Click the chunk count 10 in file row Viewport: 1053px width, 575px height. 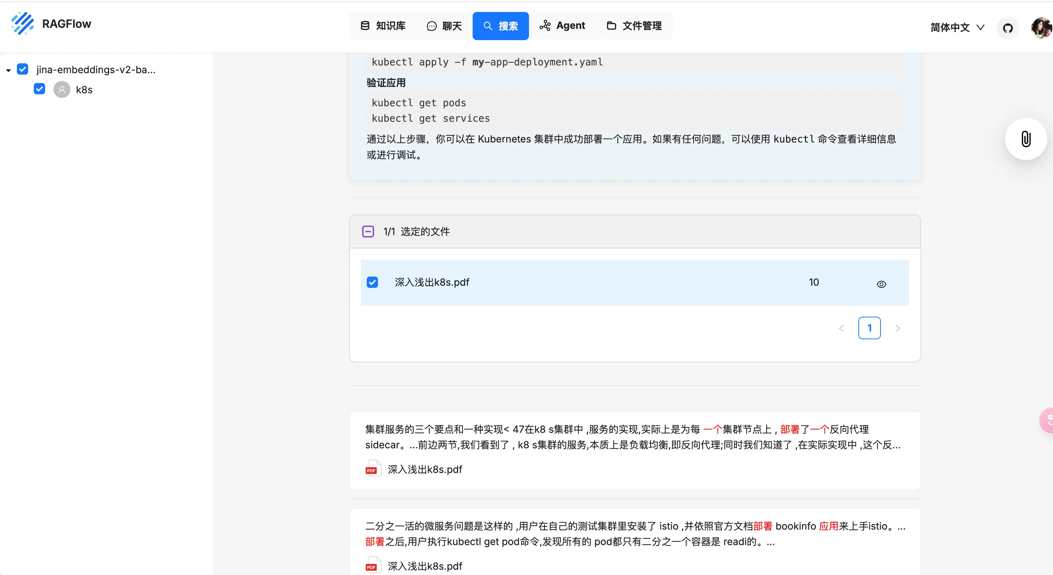(x=813, y=282)
